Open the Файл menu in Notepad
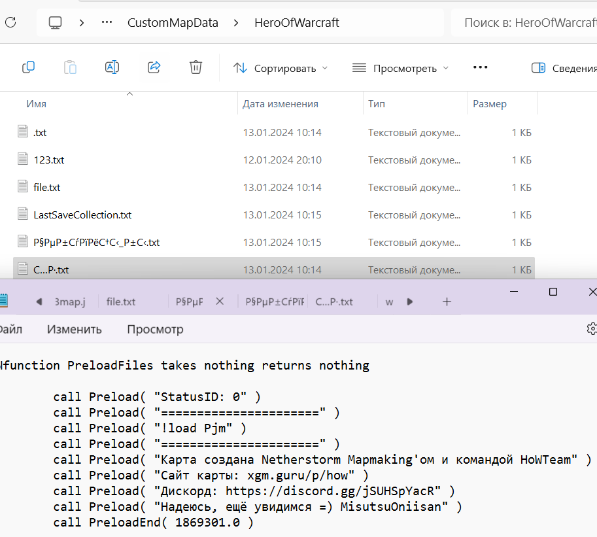This screenshot has height=537, width=597. click(x=11, y=329)
